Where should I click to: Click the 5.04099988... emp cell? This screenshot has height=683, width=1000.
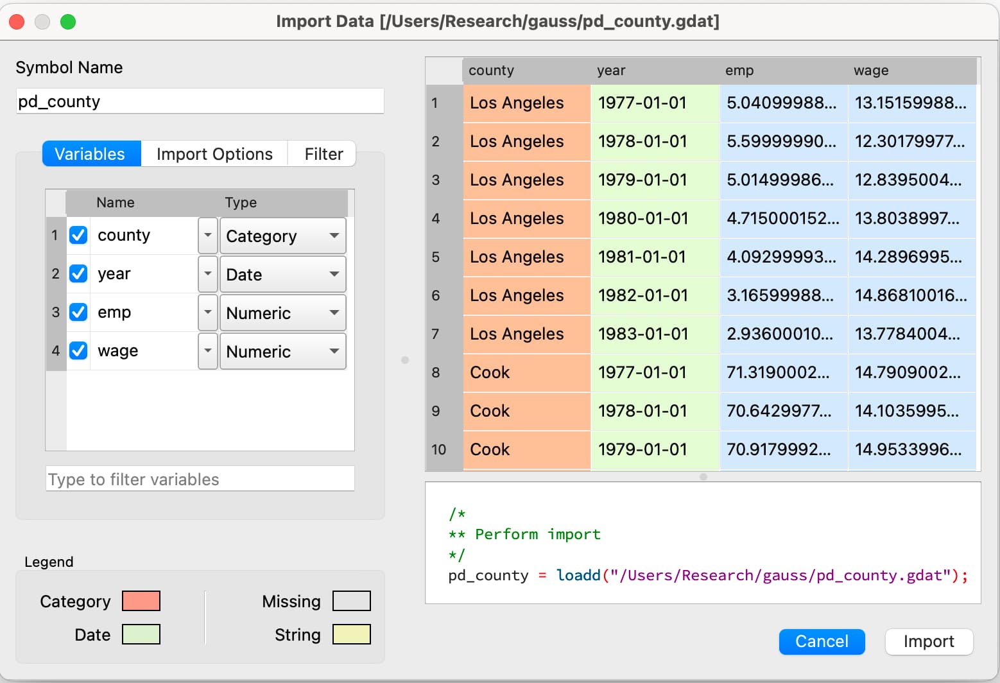pyautogui.click(x=783, y=103)
